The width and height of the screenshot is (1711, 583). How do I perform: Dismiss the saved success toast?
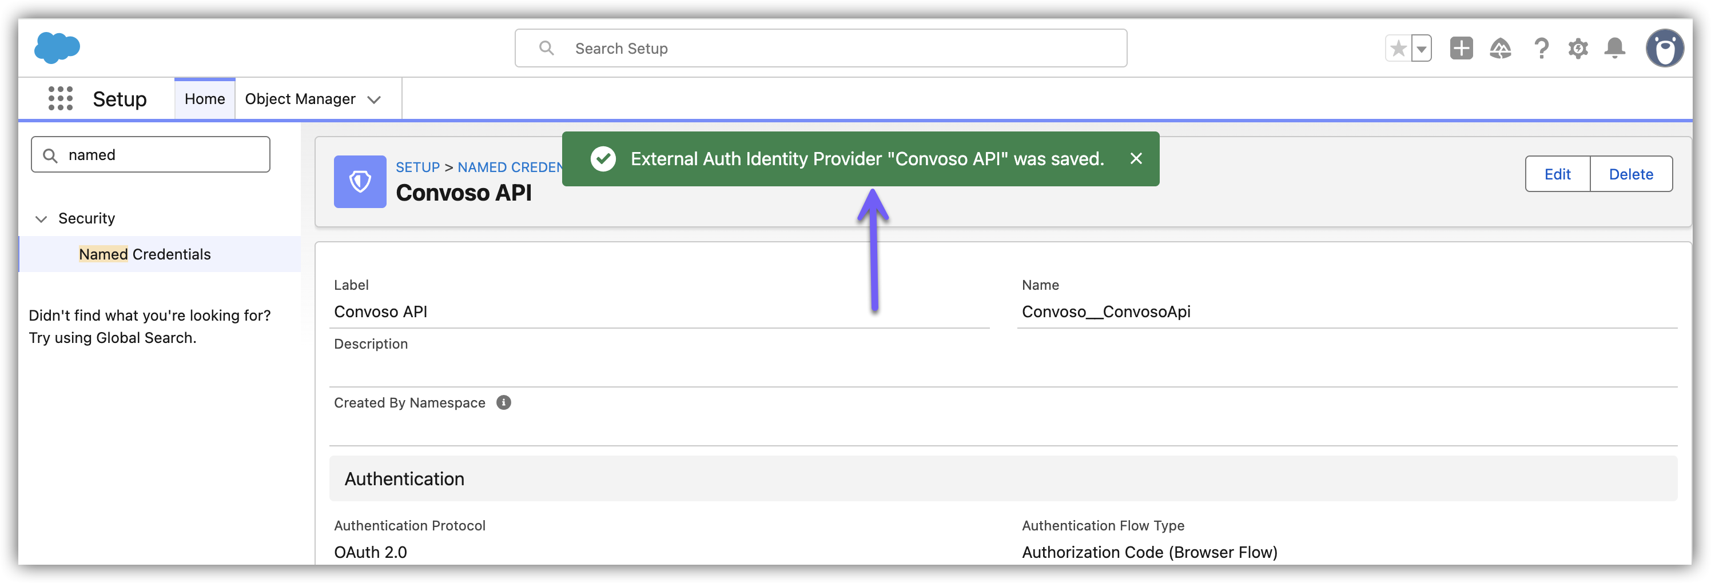coord(1136,159)
